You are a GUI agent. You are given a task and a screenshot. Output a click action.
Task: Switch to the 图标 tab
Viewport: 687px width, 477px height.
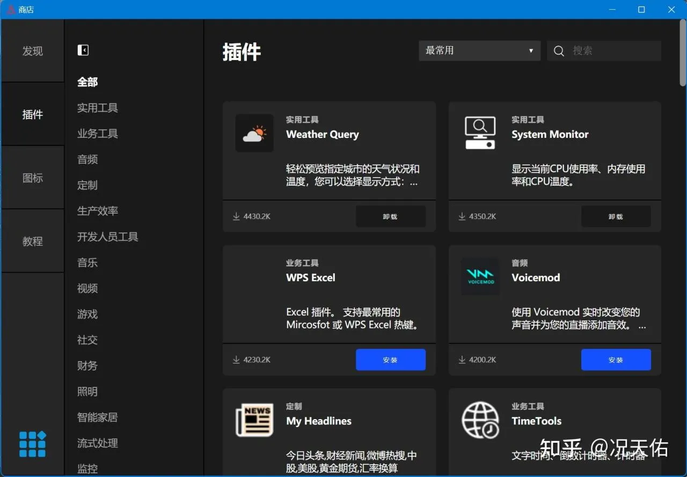tap(33, 178)
